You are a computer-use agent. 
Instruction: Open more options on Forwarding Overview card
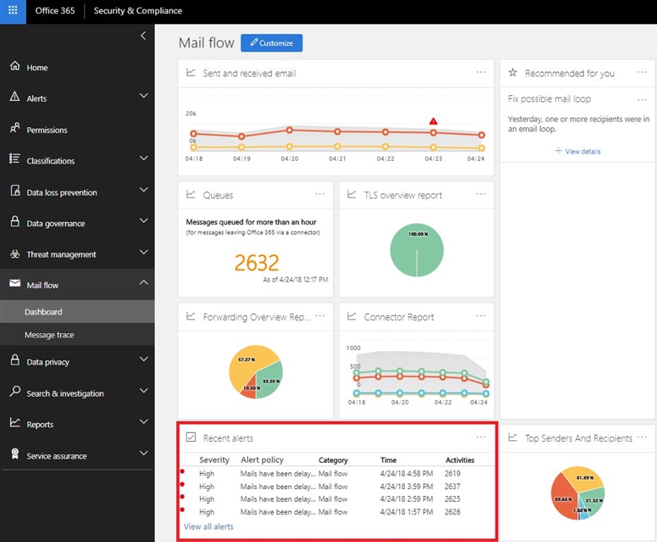[x=320, y=315]
